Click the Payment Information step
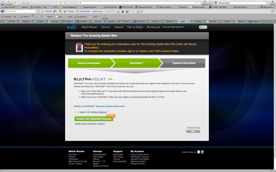This screenshot has height=172, width=276. point(182,63)
